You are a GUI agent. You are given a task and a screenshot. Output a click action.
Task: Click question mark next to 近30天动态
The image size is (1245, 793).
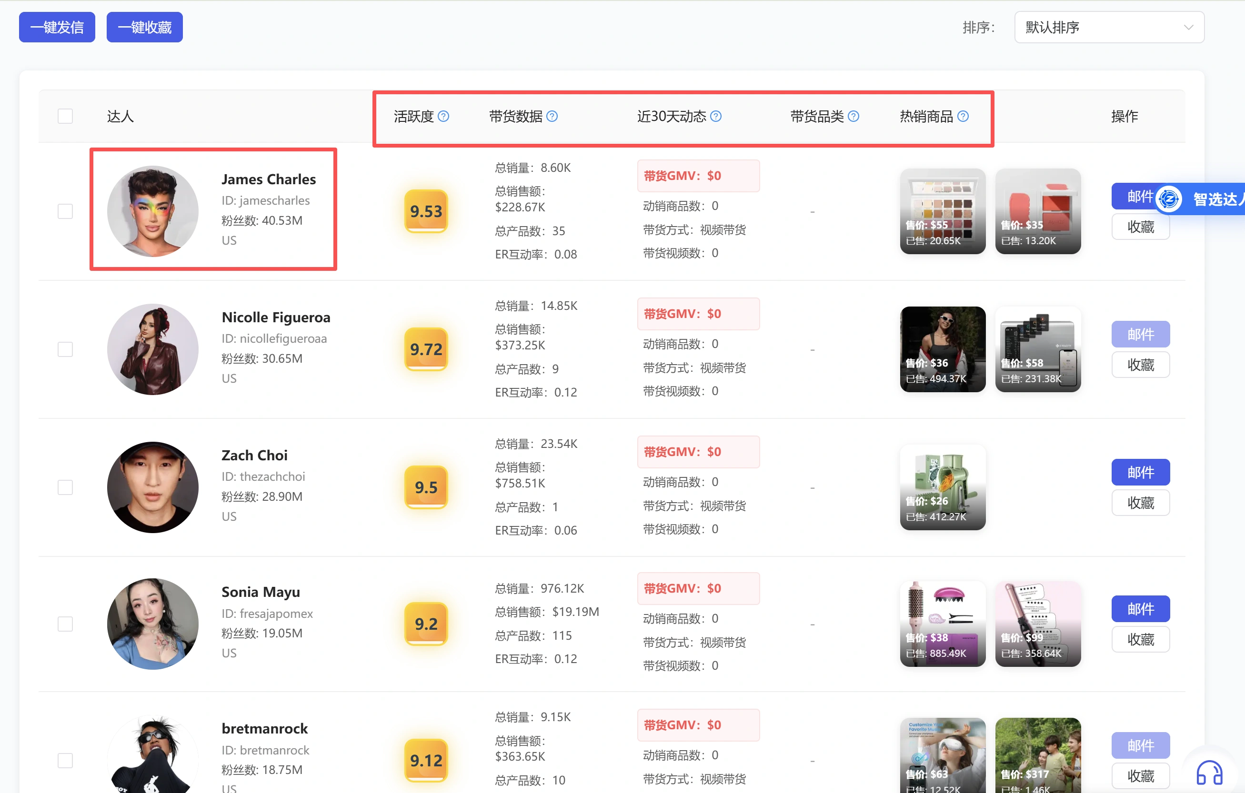click(715, 116)
